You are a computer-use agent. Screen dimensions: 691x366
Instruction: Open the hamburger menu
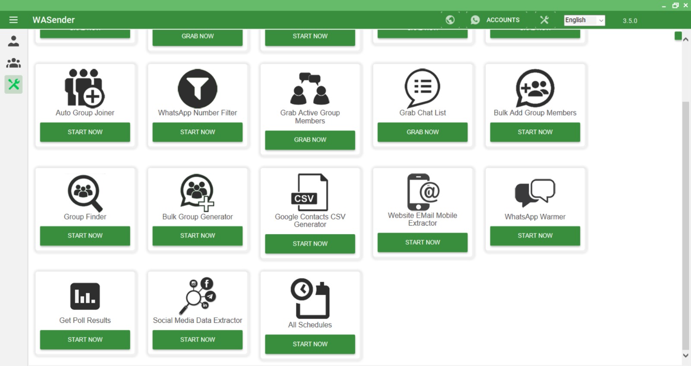click(x=13, y=20)
